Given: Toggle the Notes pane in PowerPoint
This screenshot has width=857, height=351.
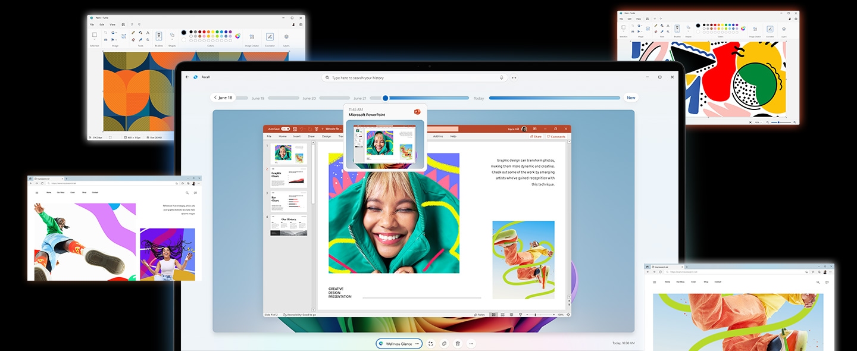Looking at the screenshot, I should [479, 315].
